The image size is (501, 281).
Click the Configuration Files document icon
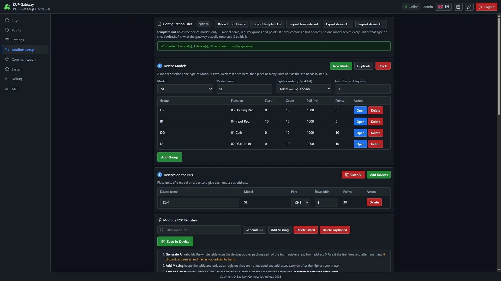point(159,24)
